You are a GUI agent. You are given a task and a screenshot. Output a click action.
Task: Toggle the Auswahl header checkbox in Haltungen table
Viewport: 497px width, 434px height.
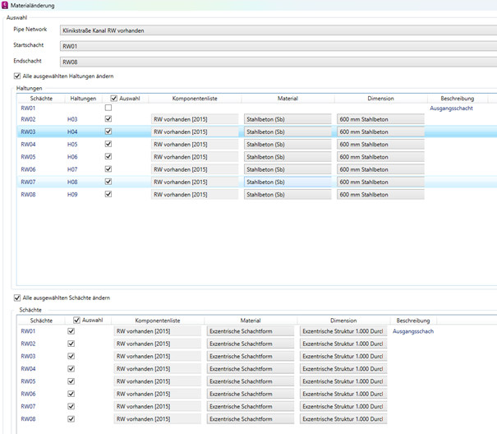(x=114, y=99)
